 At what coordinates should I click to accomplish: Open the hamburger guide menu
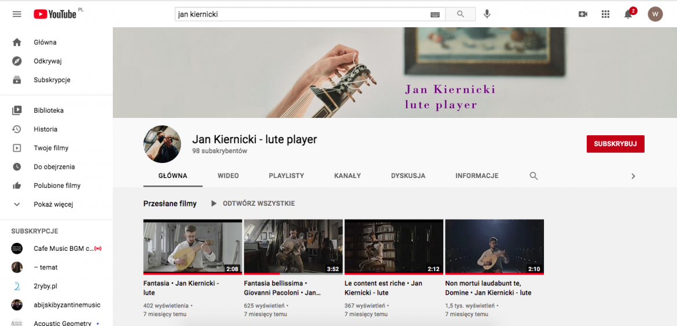pos(17,14)
